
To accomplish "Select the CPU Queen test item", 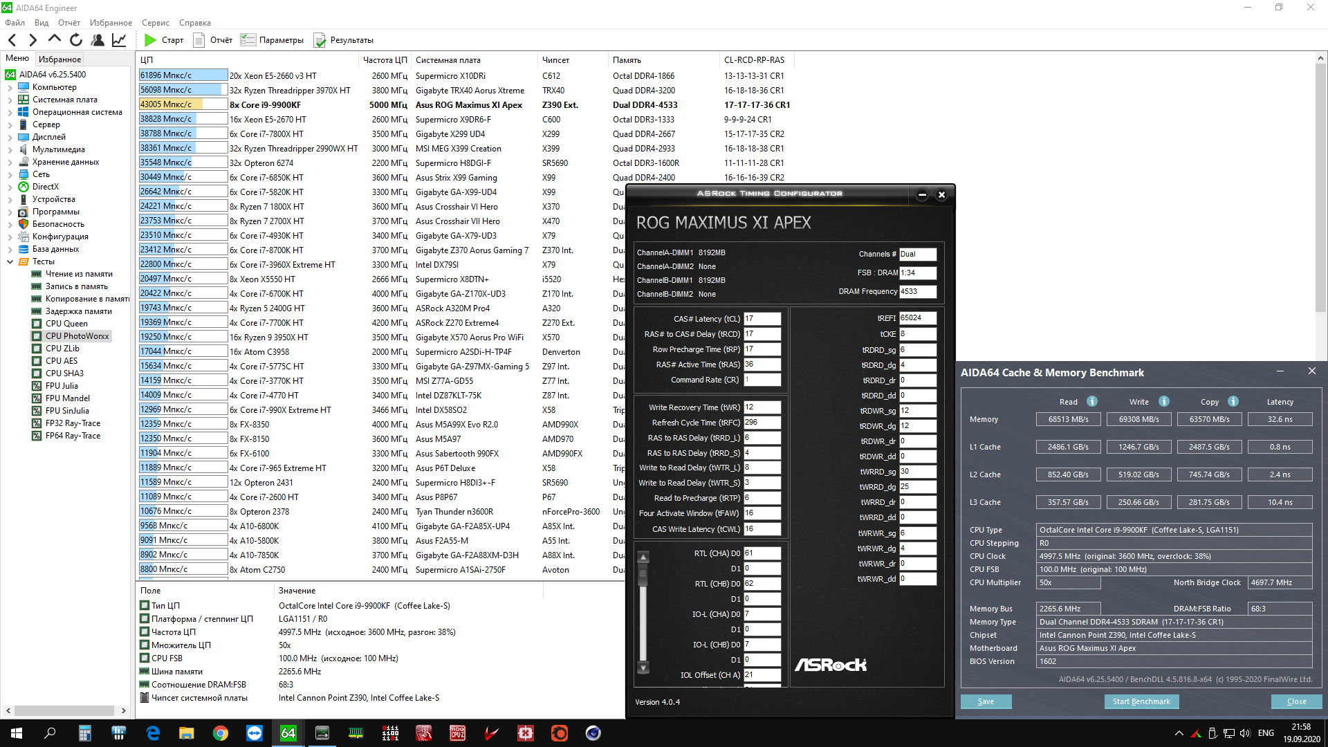I will pyautogui.click(x=66, y=324).
